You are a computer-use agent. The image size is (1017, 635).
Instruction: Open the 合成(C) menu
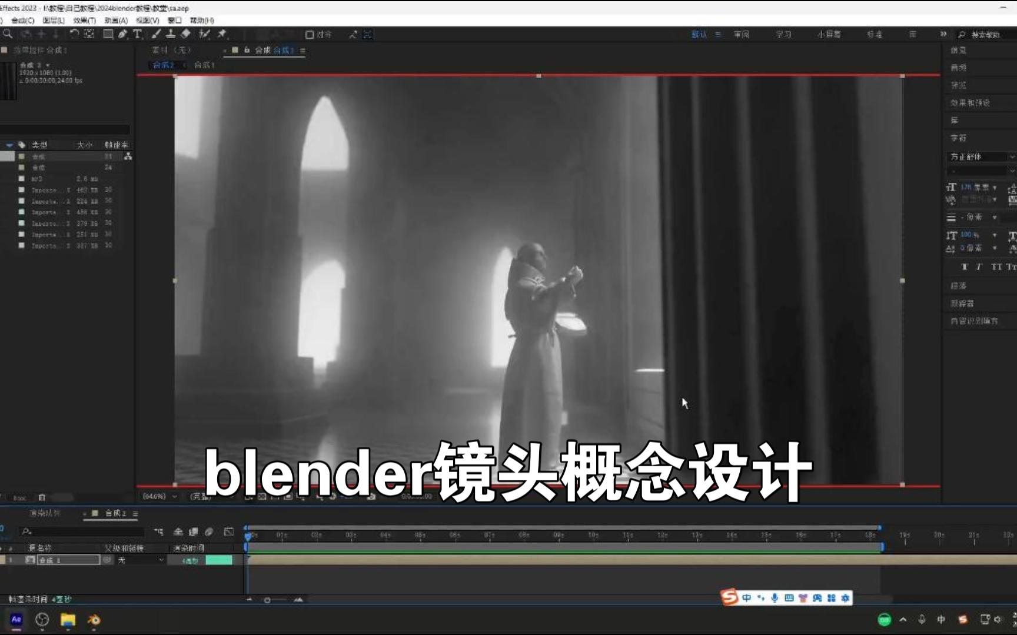tap(23, 20)
